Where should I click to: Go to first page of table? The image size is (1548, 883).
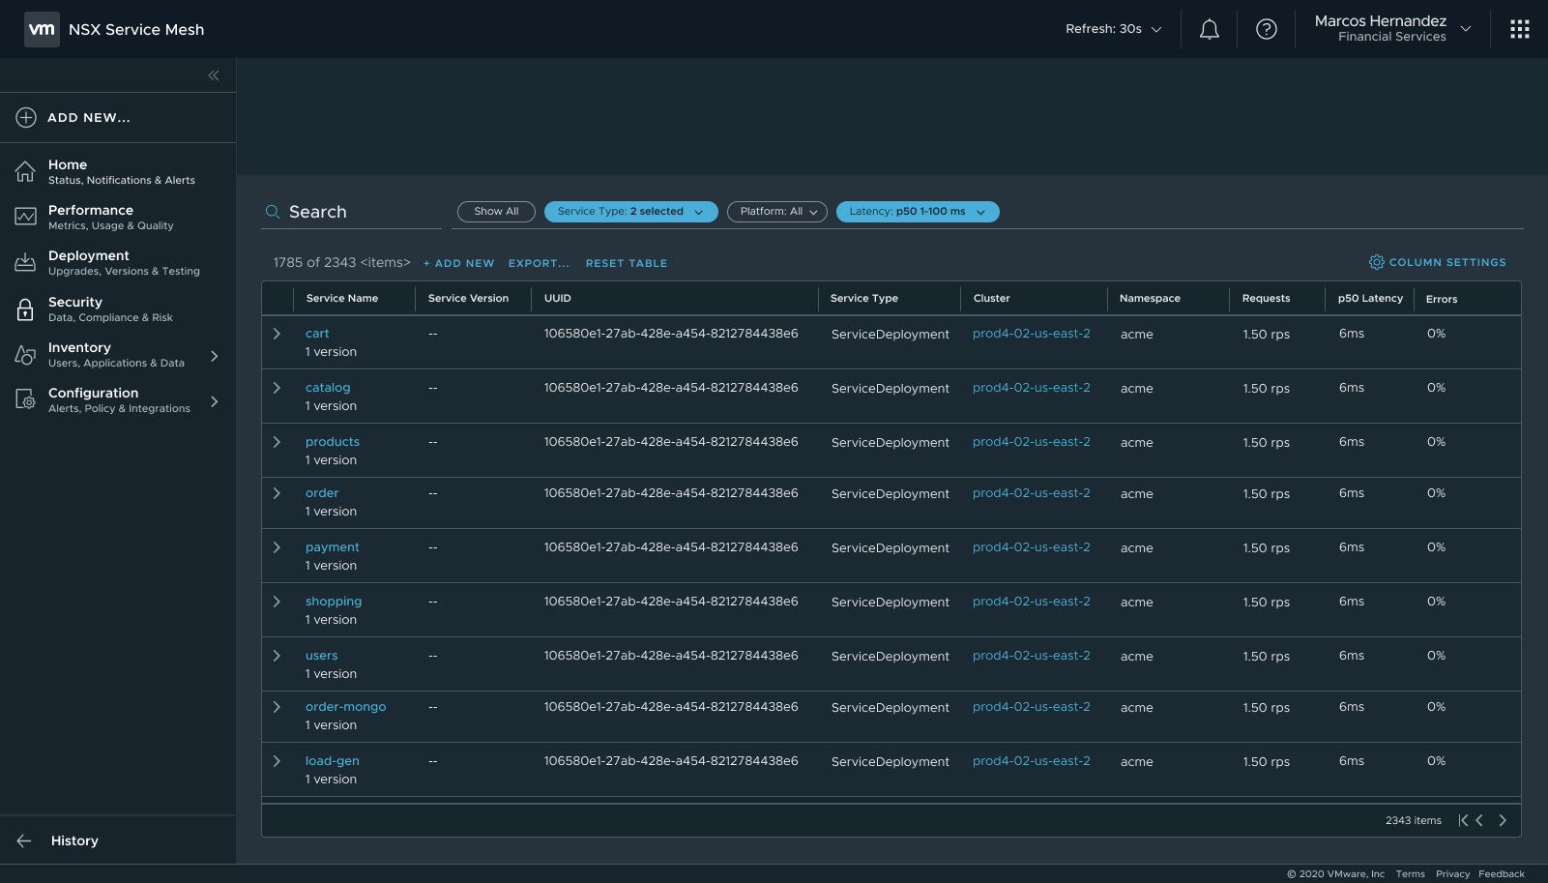(1463, 820)
